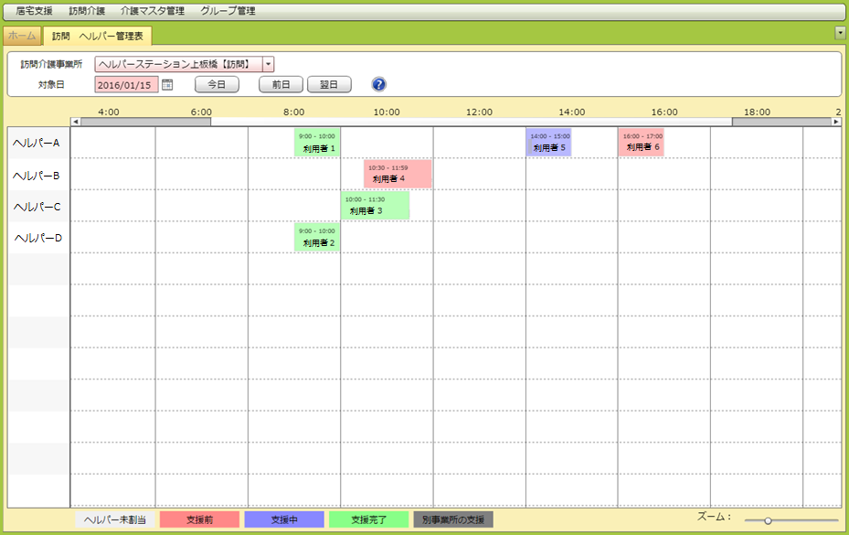The image size is (849, 535).
Task: Click the blue help question mark icon
Action: [379, 84]
